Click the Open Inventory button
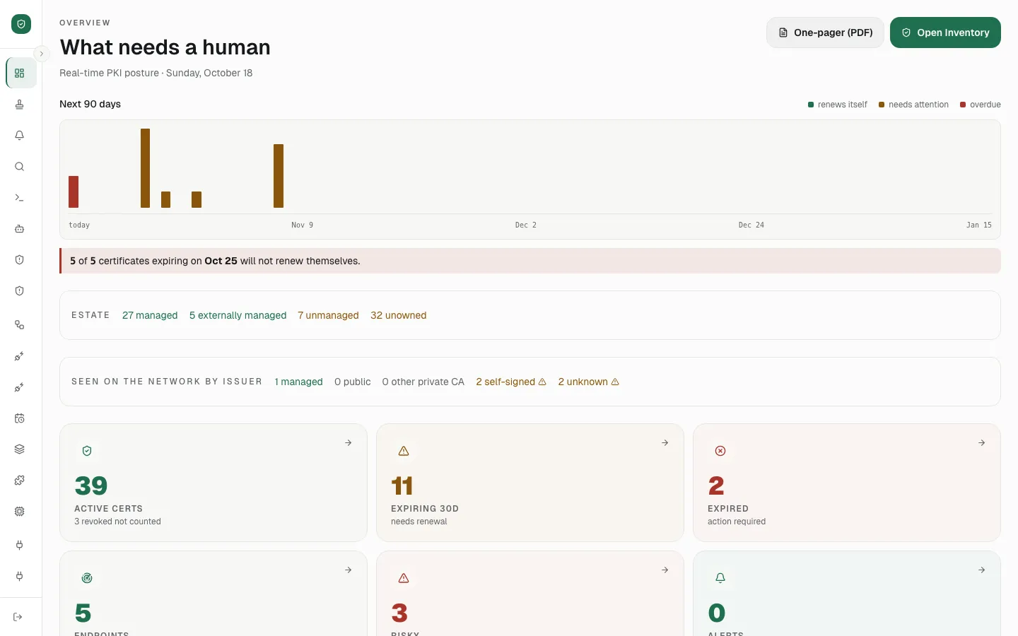Screen dimensions: 1018x636 (x=945, y=33)
